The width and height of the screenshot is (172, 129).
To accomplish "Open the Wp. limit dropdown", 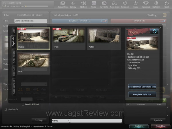I will pos(34,84).
